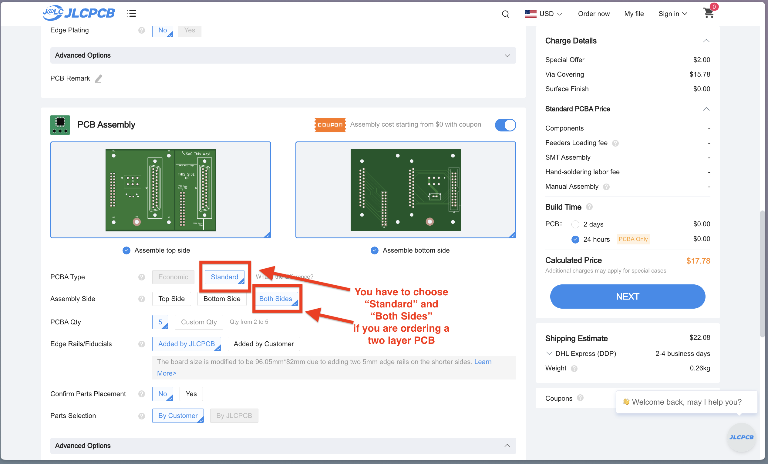
Task: Click Assembly Side help icon
Action: click(142, 299)
